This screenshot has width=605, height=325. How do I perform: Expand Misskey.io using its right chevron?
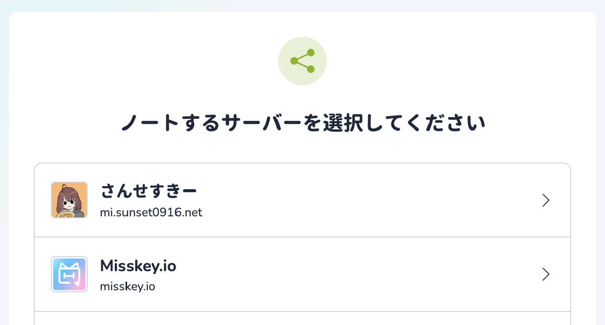click(546, 274)
